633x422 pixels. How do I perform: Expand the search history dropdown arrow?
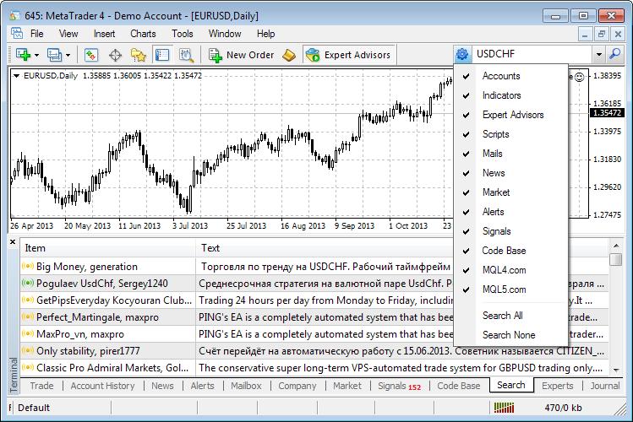(x=599, y=54)
